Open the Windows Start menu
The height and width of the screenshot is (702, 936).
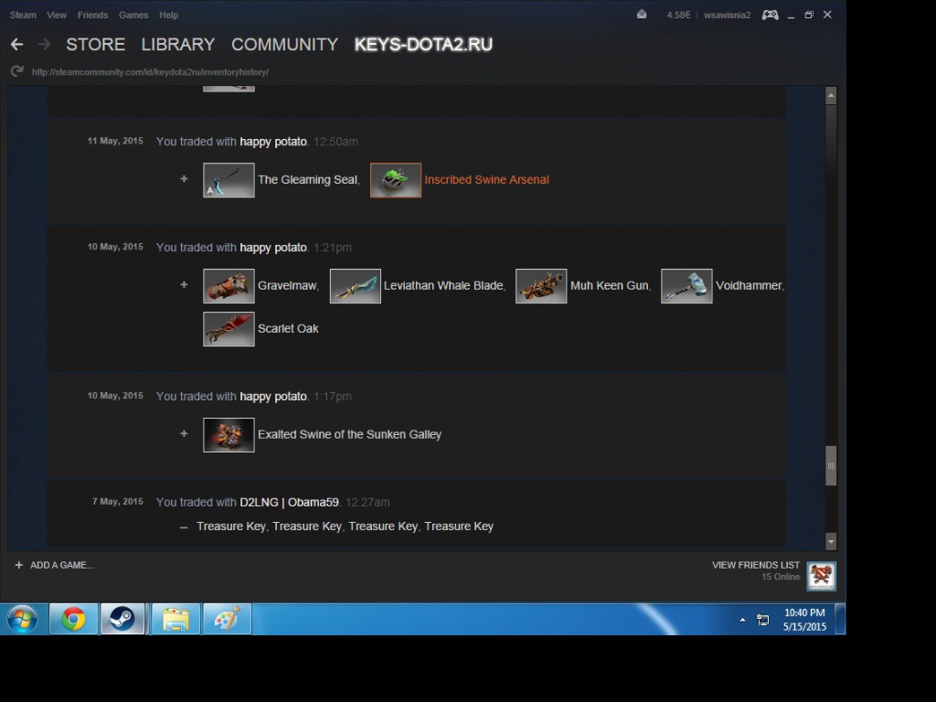pyautogui.click(x=22, y=619)
